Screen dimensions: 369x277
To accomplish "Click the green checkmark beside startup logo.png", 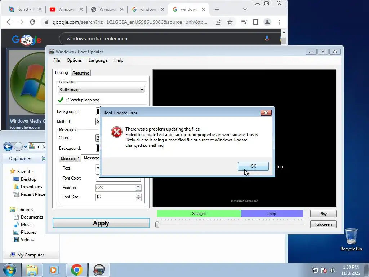I will point(61,100).
